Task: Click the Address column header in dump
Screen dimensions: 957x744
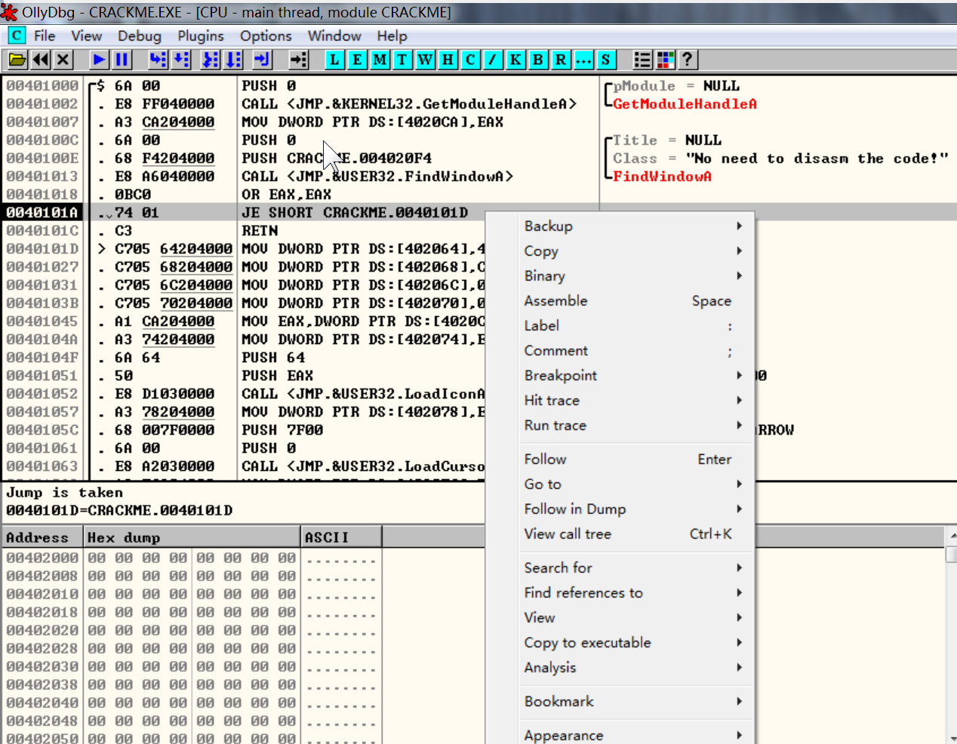Action: coord(42,537)
